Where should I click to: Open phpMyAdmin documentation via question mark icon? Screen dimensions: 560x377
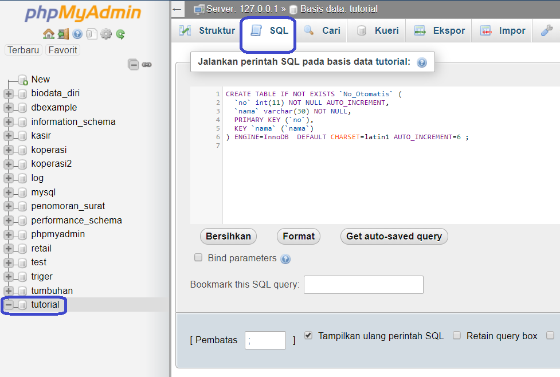[77, 34]
